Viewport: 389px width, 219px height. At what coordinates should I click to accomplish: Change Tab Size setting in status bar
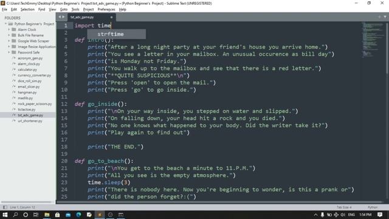click(344, 207)
